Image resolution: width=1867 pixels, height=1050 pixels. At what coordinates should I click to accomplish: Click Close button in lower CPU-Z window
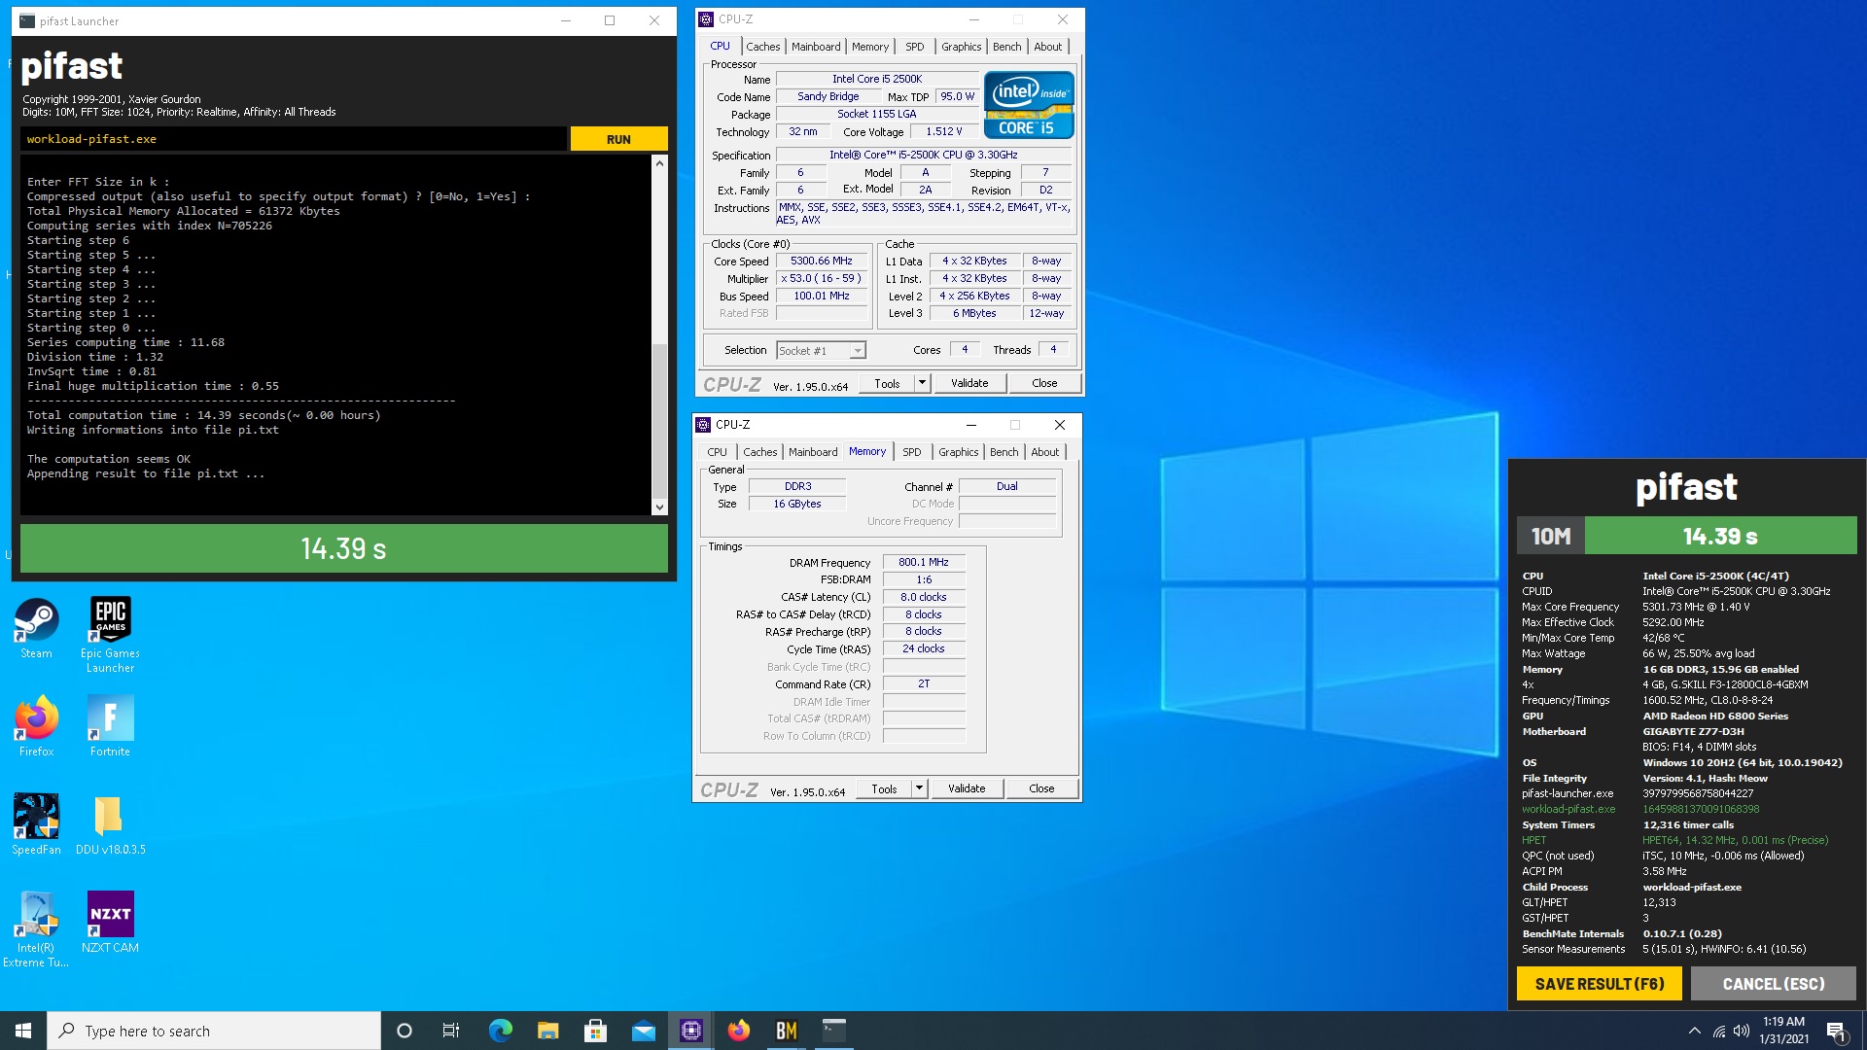point(1041,788)
